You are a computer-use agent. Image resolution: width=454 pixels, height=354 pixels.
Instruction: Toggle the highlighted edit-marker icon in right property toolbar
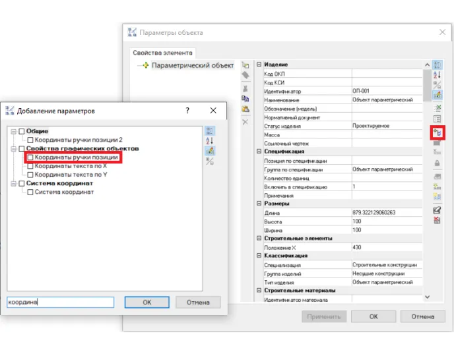[438, 94]
